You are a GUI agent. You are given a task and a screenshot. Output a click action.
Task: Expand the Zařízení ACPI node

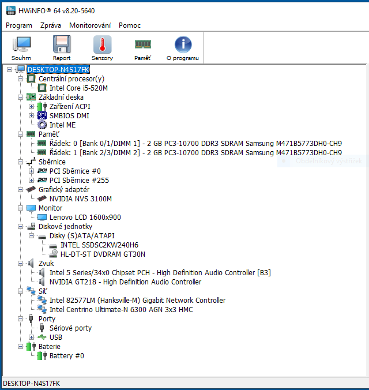pyautogui.click(x=31, y=107)
